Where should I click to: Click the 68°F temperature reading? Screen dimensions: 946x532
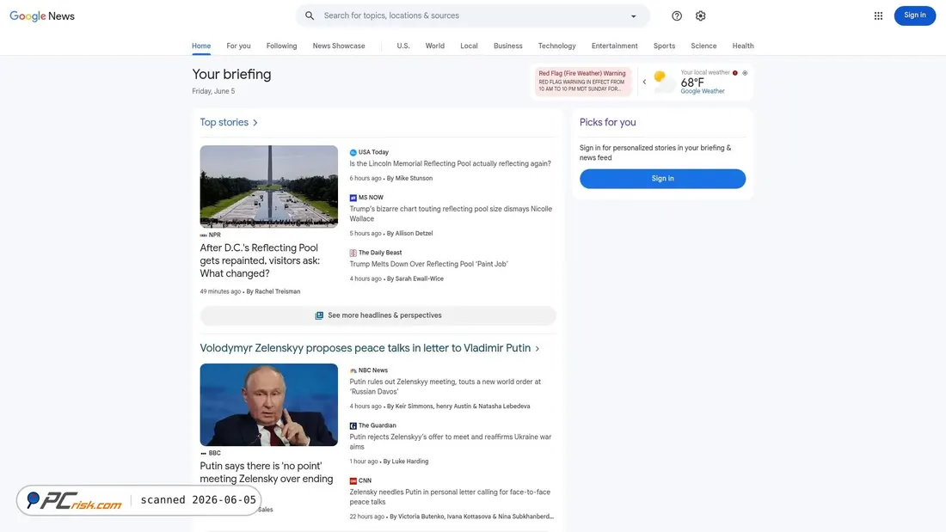pos(692,82)
